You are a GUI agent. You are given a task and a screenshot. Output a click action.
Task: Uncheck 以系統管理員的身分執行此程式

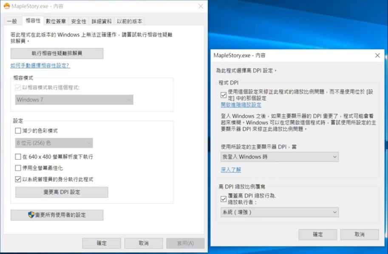[x=18, y=180]
